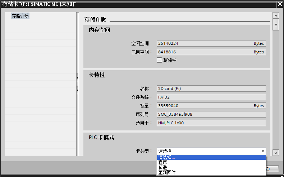Choose 更新固件 as the card type

point(211,172)
